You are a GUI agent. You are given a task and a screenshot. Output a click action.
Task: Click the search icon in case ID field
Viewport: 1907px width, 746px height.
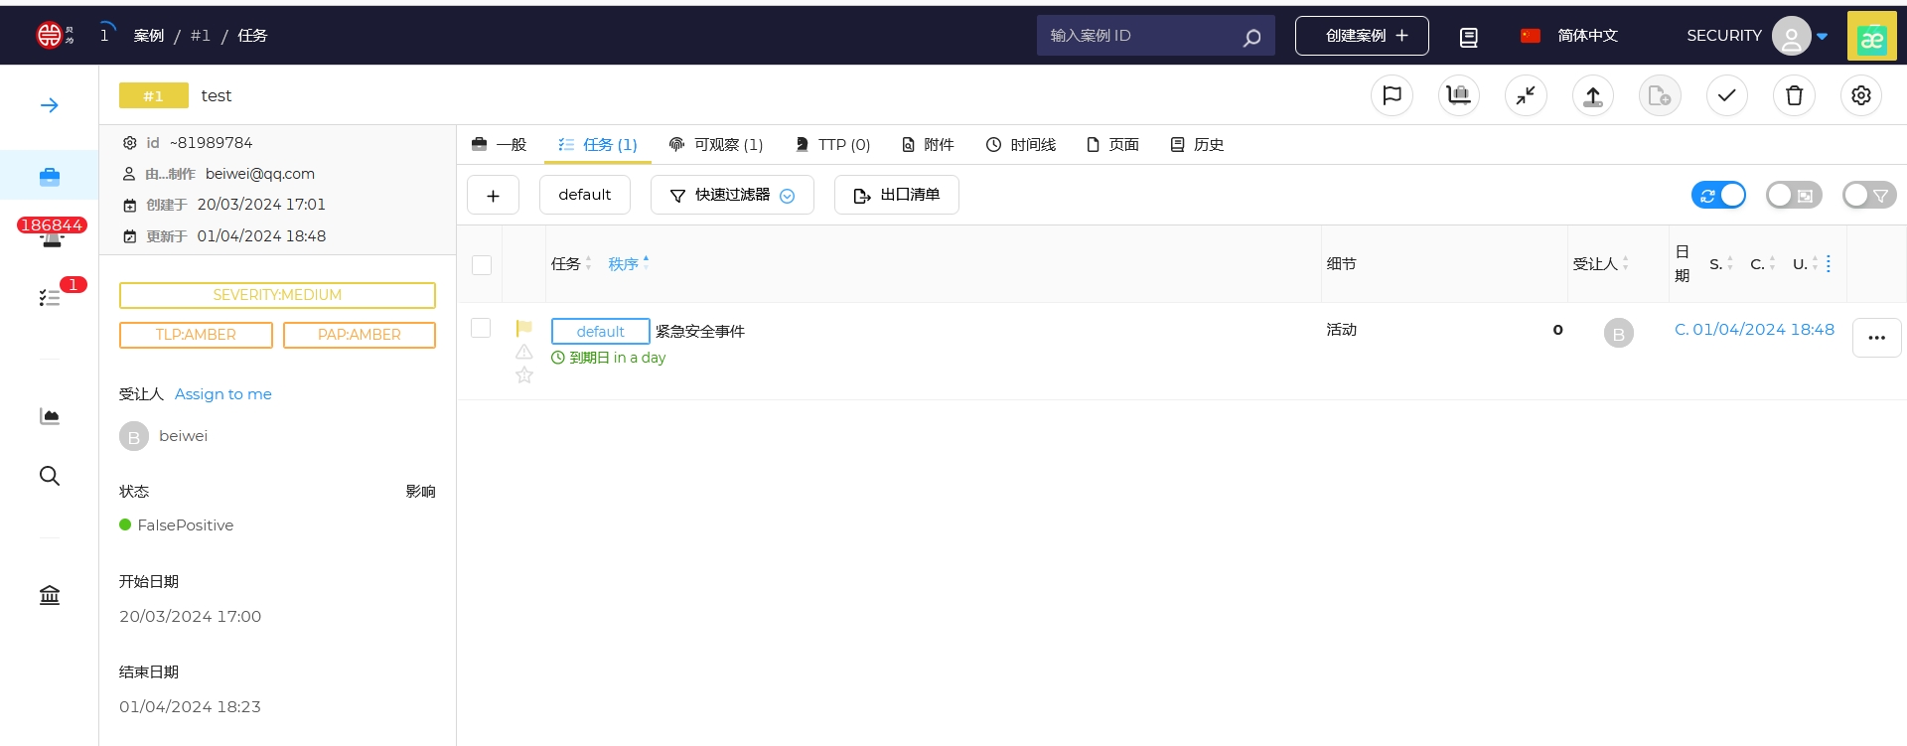1251,37
